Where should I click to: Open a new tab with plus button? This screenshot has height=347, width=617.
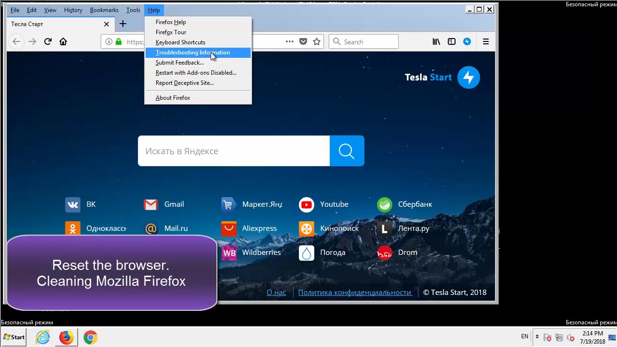tap(123, 24)
